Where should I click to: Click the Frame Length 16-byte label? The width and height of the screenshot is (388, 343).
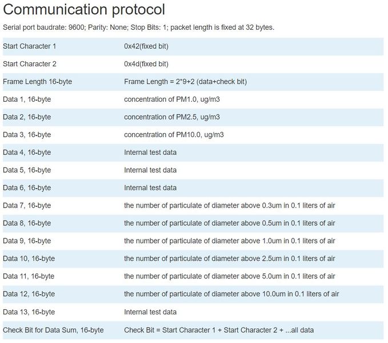click(x=37, y=82)
